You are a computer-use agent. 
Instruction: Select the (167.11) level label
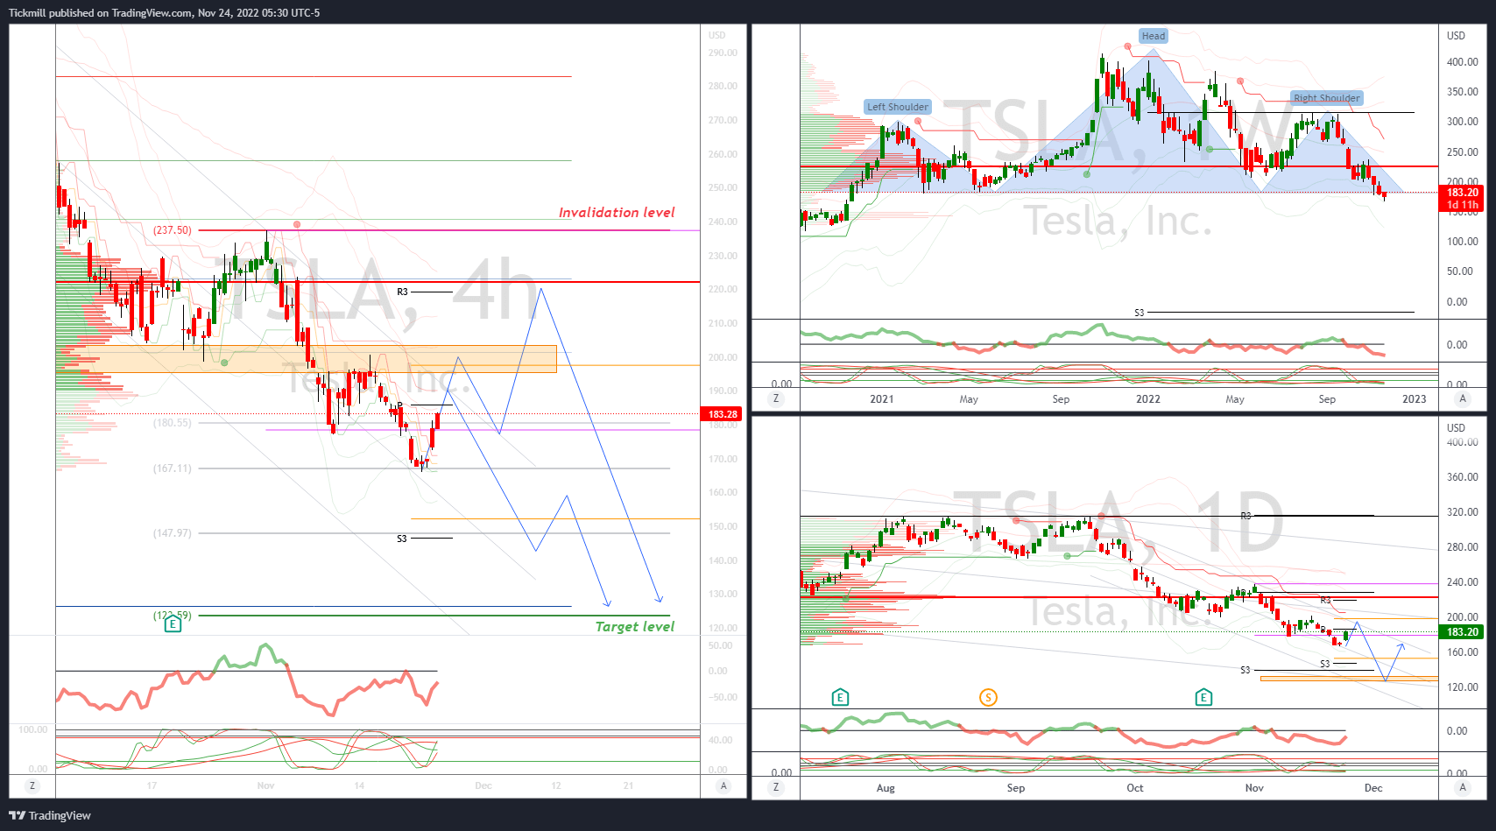coord(173,468)
